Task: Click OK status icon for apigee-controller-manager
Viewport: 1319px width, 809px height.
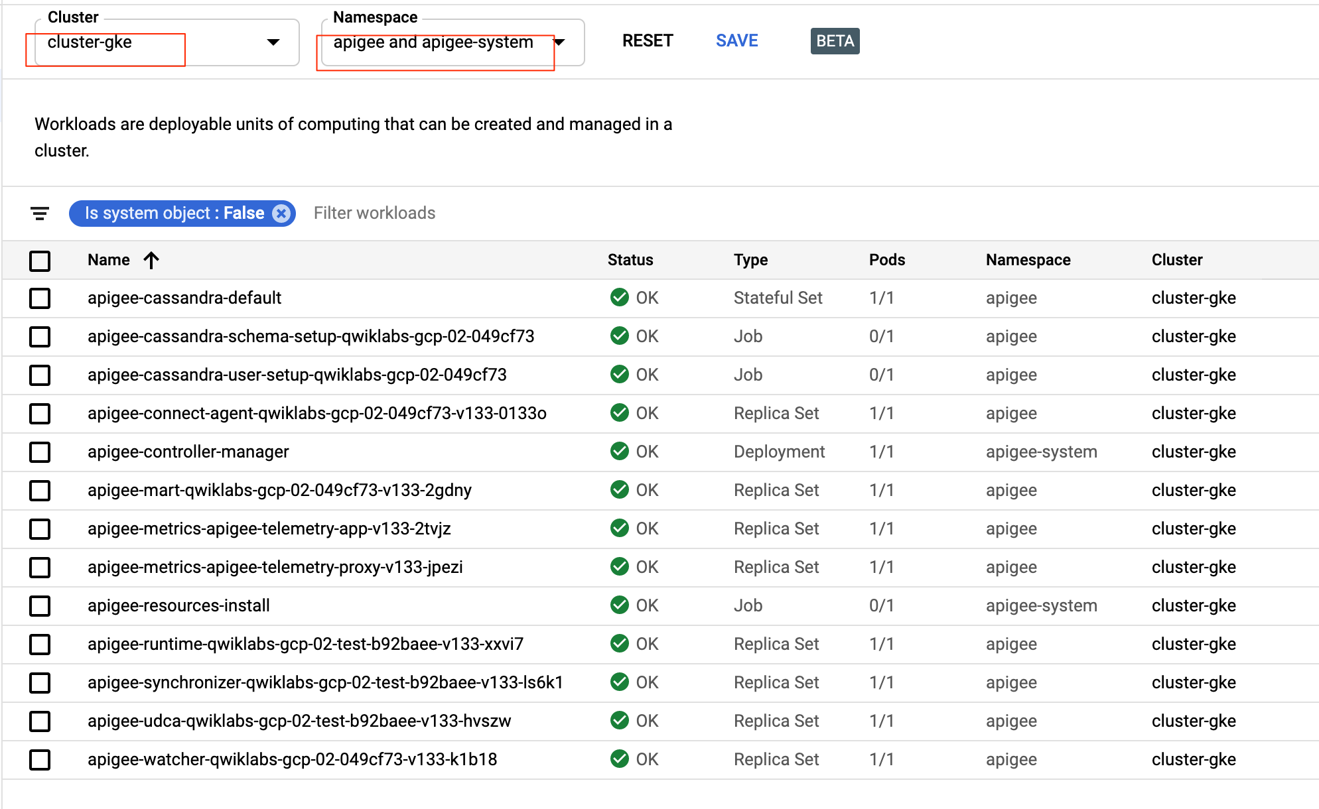Action: click(620, 452)
